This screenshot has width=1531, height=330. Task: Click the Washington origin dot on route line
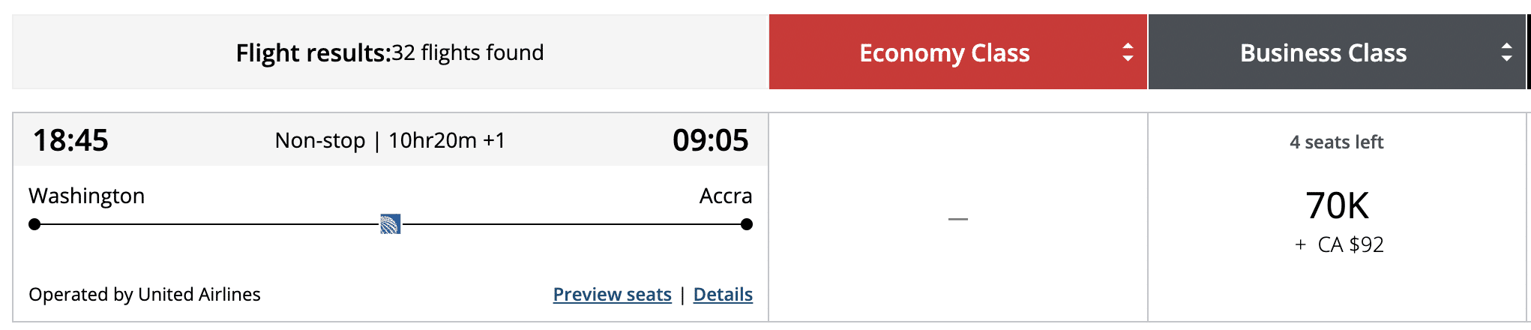(x=34, y=224)
